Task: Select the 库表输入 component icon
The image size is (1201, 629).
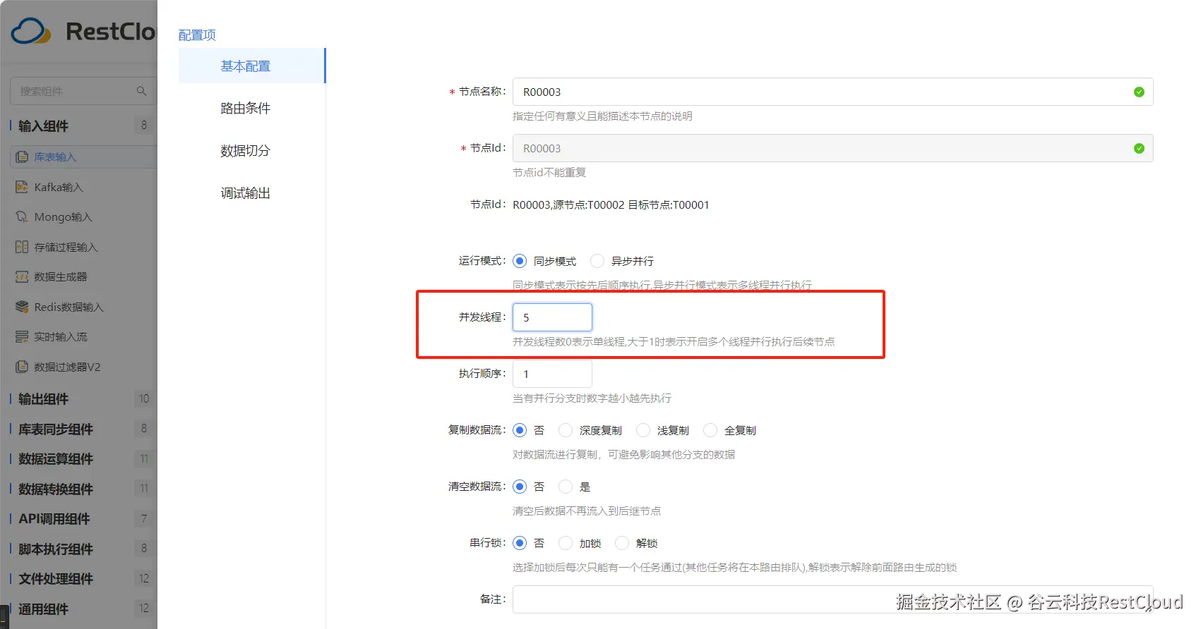Action: [x=22, y=157]
